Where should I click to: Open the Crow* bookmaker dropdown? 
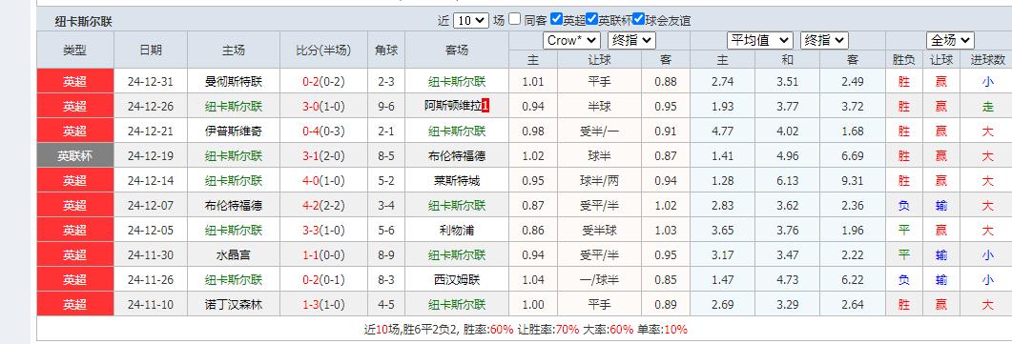572,41
